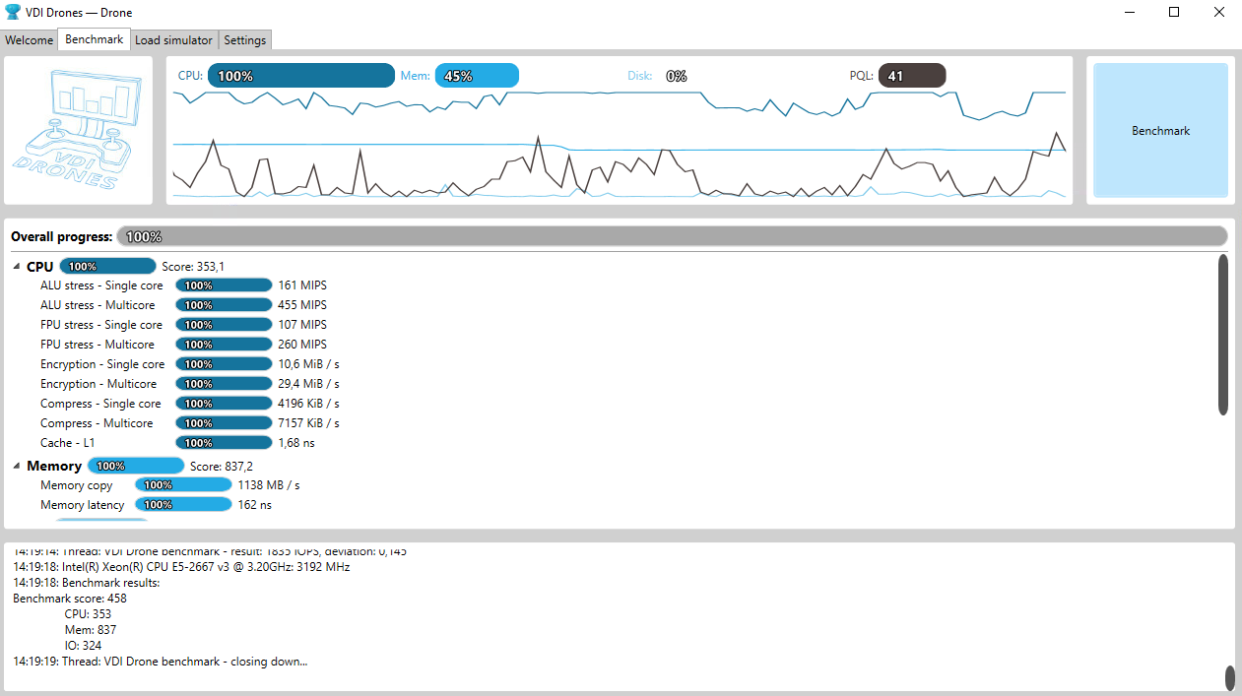Image resolution: width=1242 pixels, height=696 pixels.
Task: Click the VDI Drones app icon in title bar
Action: click(x=13, y=12)
